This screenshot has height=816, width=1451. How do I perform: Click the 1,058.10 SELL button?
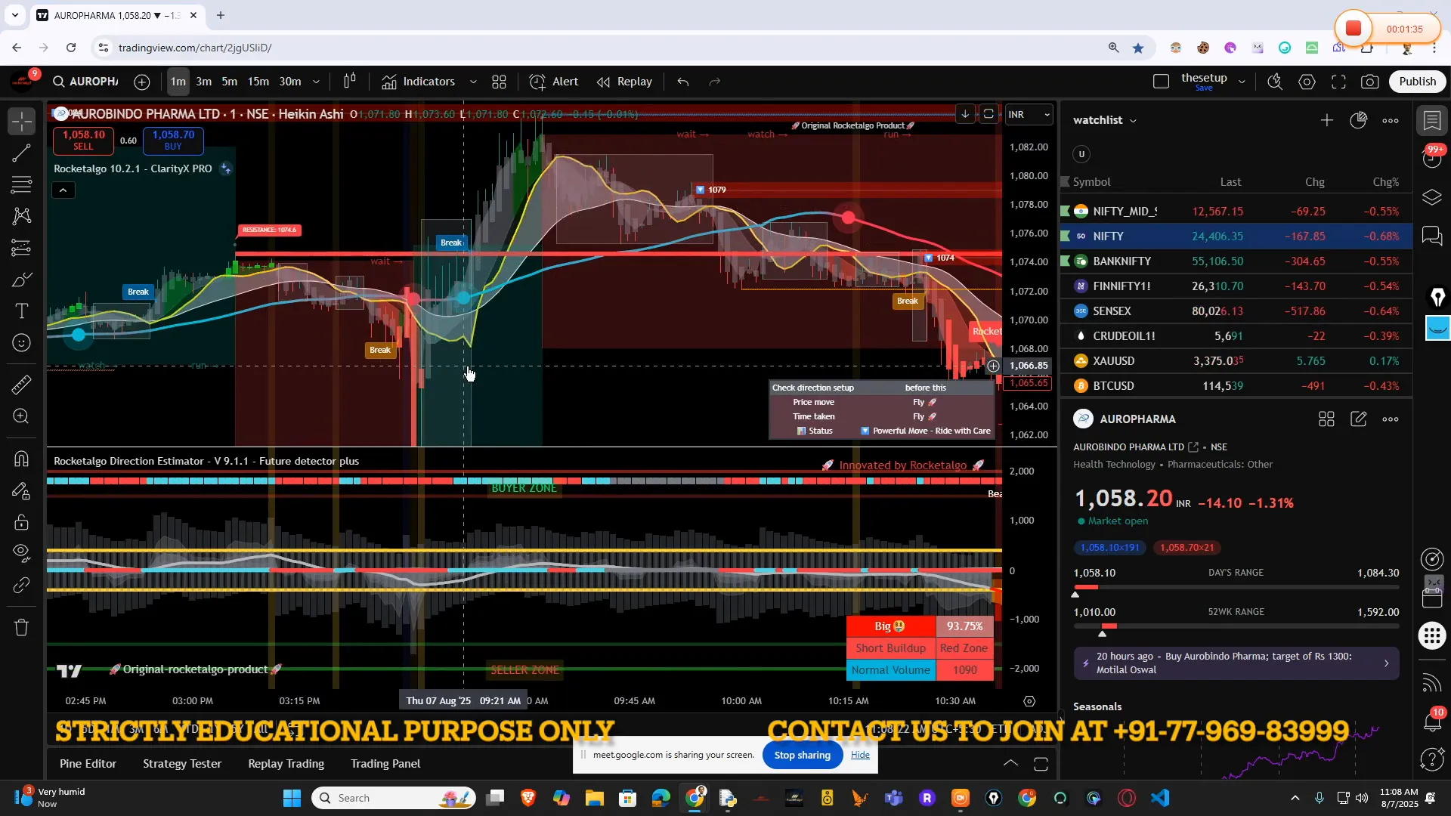pyautogui.click(x=83, y=140)
